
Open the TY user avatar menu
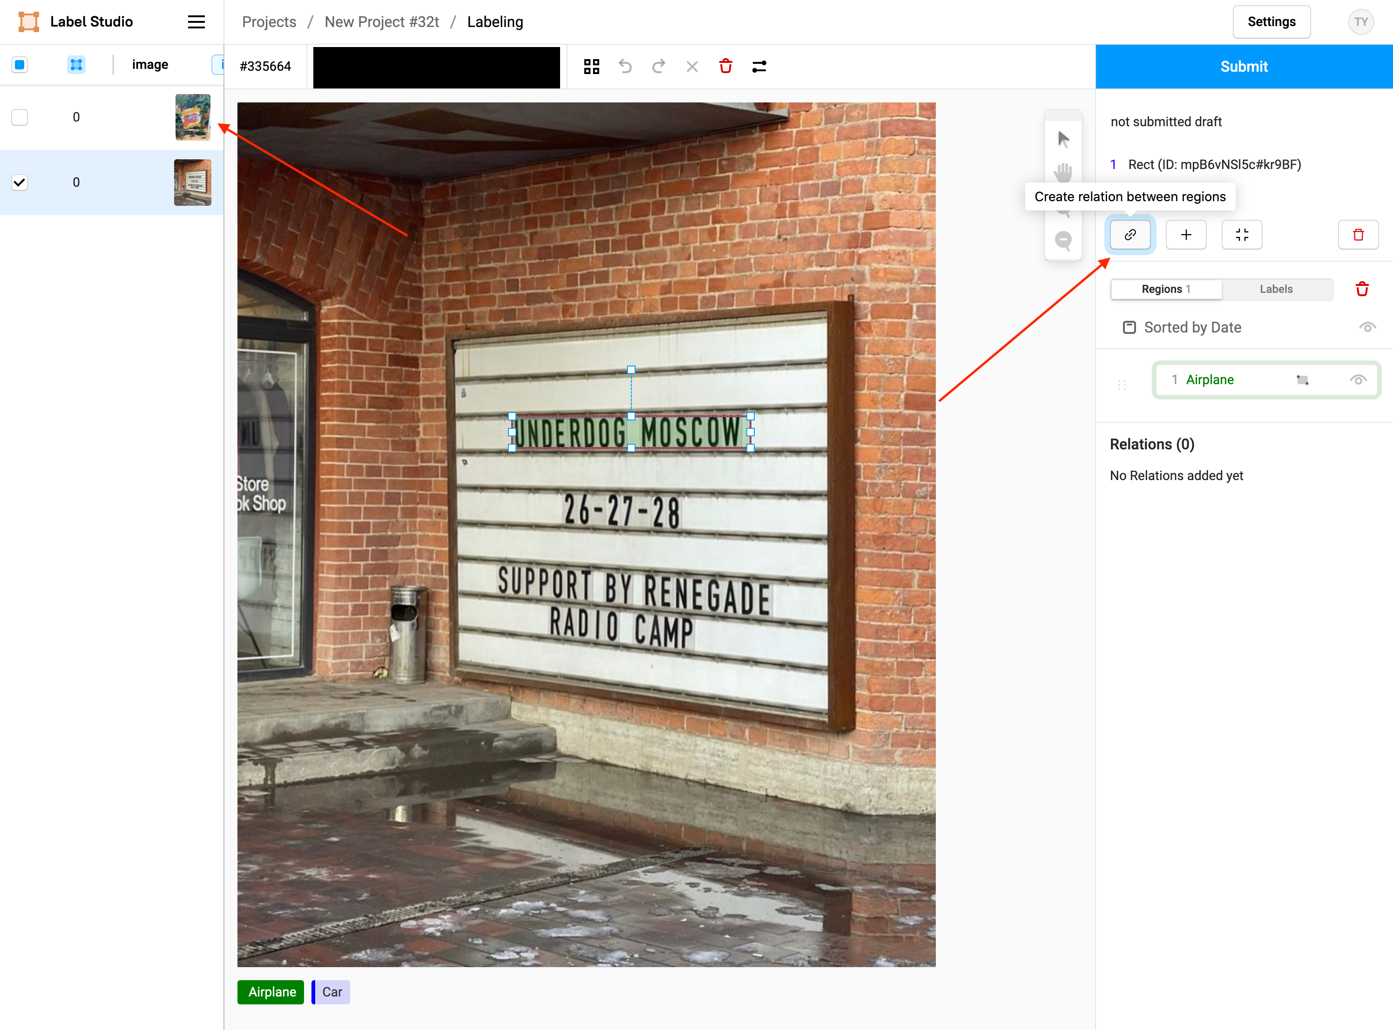[x=1360, y=22]
